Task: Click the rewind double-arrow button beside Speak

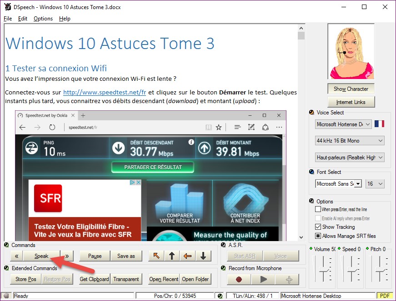Action: point(16,256)
